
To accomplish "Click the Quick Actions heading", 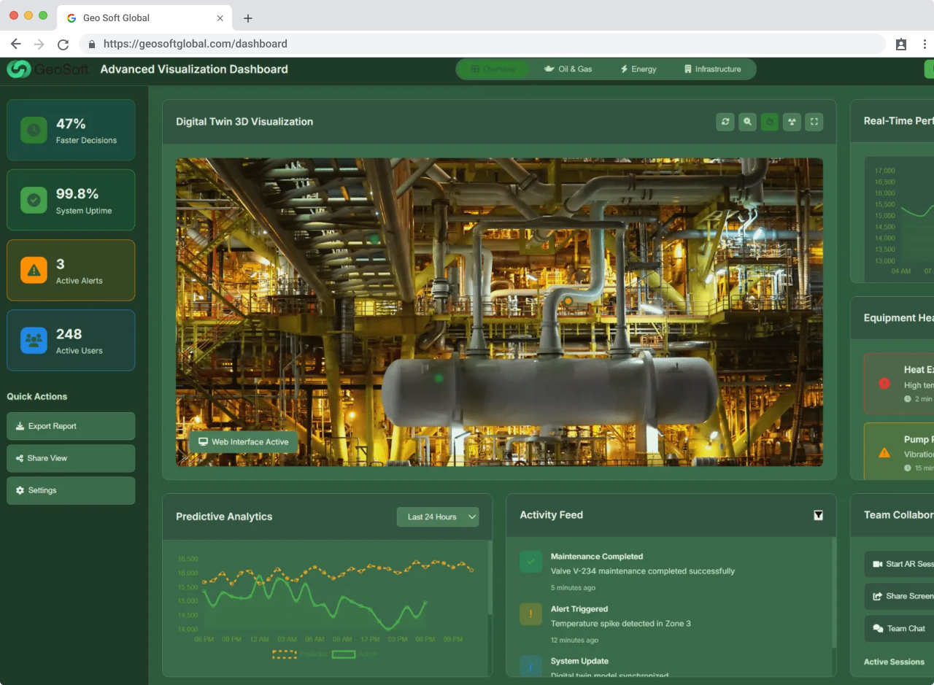I will (x=37, y=397).
